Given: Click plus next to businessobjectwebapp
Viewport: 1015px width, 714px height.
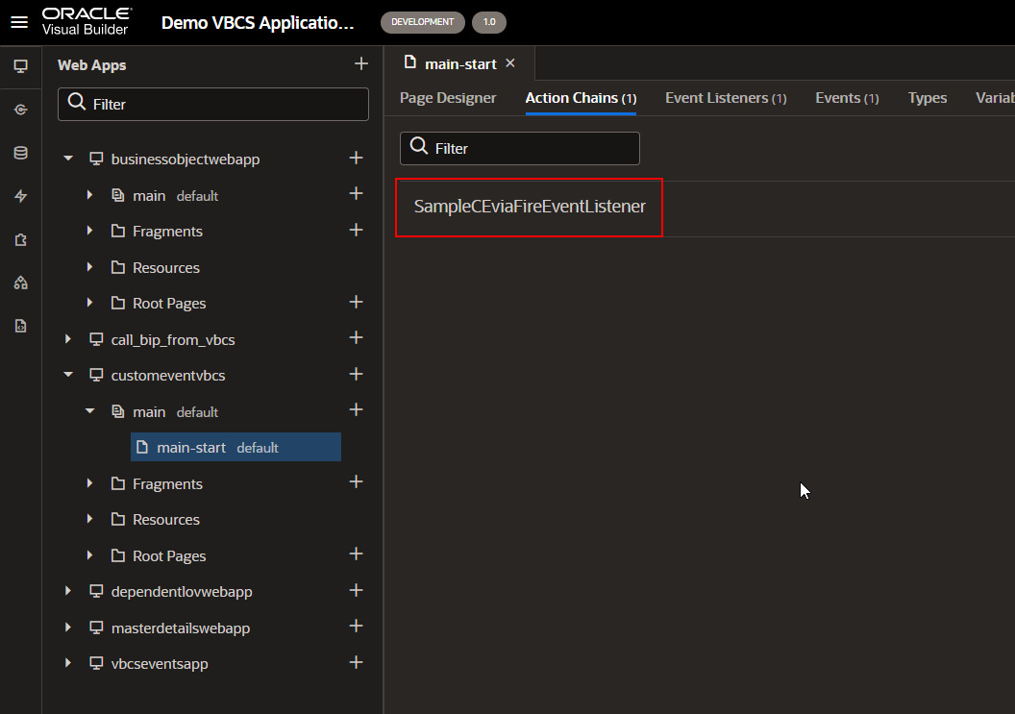Looking at the screenshot, I should (x=356, y=158).
